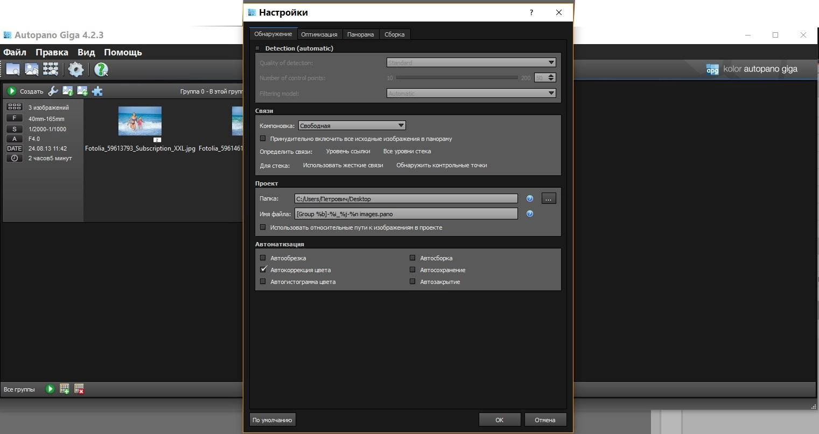Click the help icon beside the Папка field
The height and width of the screenshot is (434, 819).
[x=530, y=198]
